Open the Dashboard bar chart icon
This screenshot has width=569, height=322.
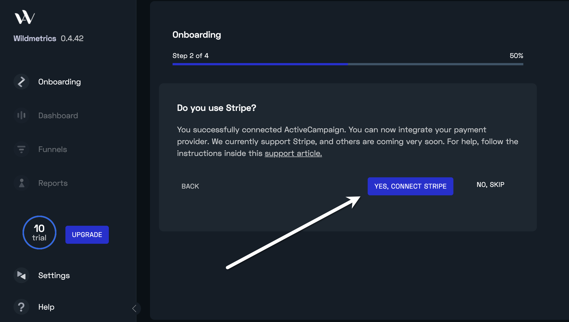point(21,115)
